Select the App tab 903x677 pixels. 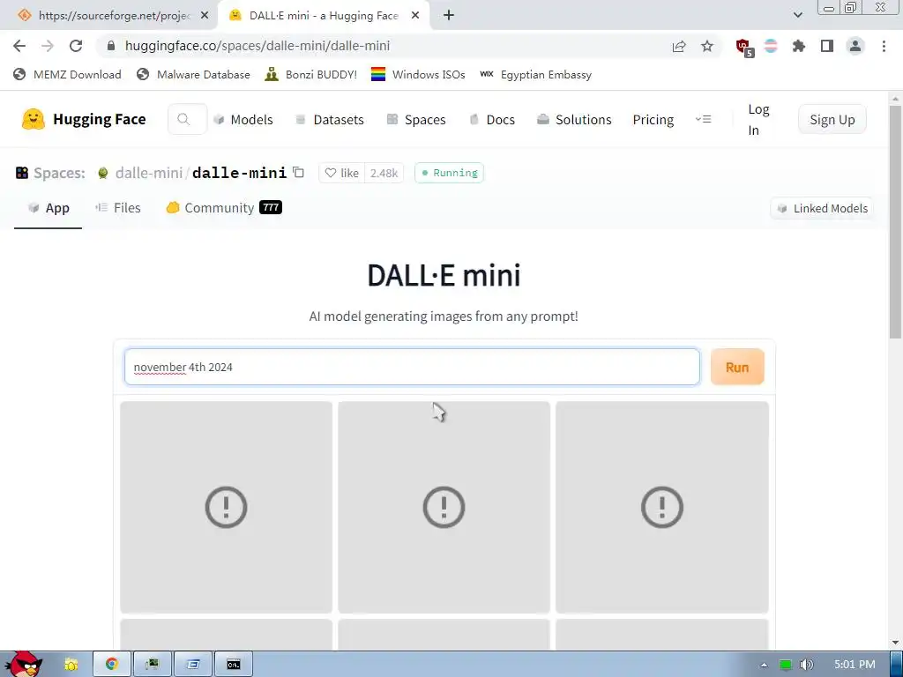(49, 208)
